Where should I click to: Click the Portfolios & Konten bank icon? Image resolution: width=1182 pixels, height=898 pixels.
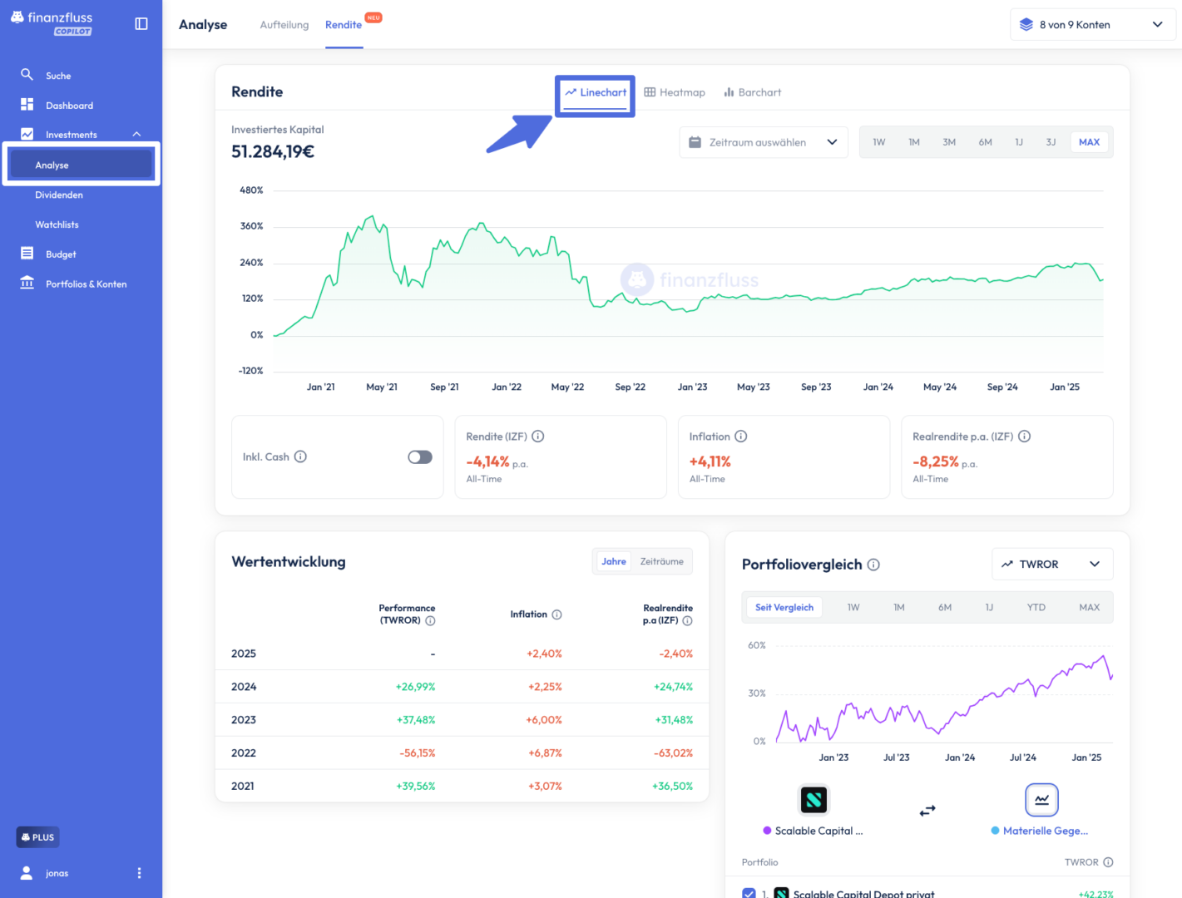click(27, 283)
